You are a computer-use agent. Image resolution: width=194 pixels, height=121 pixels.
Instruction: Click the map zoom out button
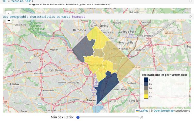(x=8, y=21)
